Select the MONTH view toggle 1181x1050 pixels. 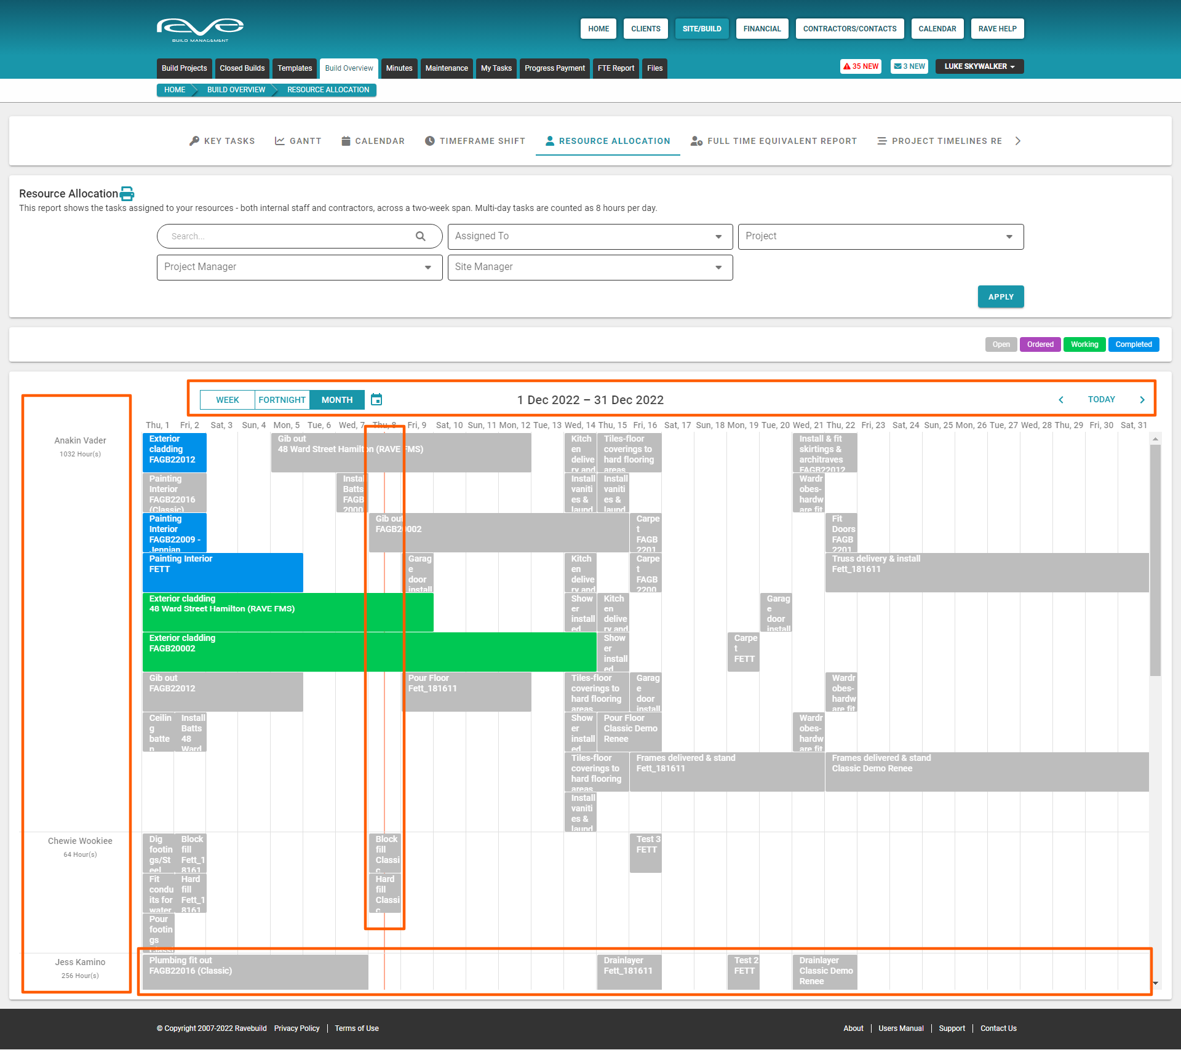tap(337, 400)
